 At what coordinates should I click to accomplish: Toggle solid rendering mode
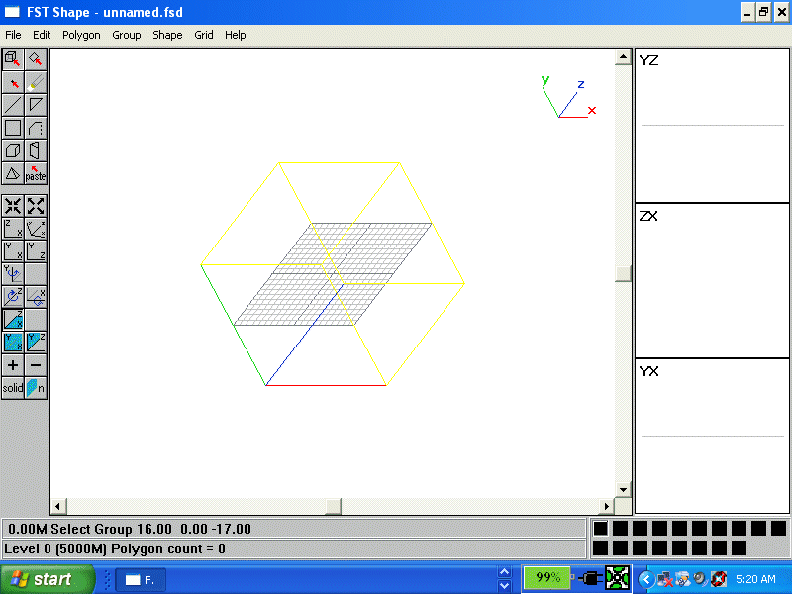(x=11, y=387)
